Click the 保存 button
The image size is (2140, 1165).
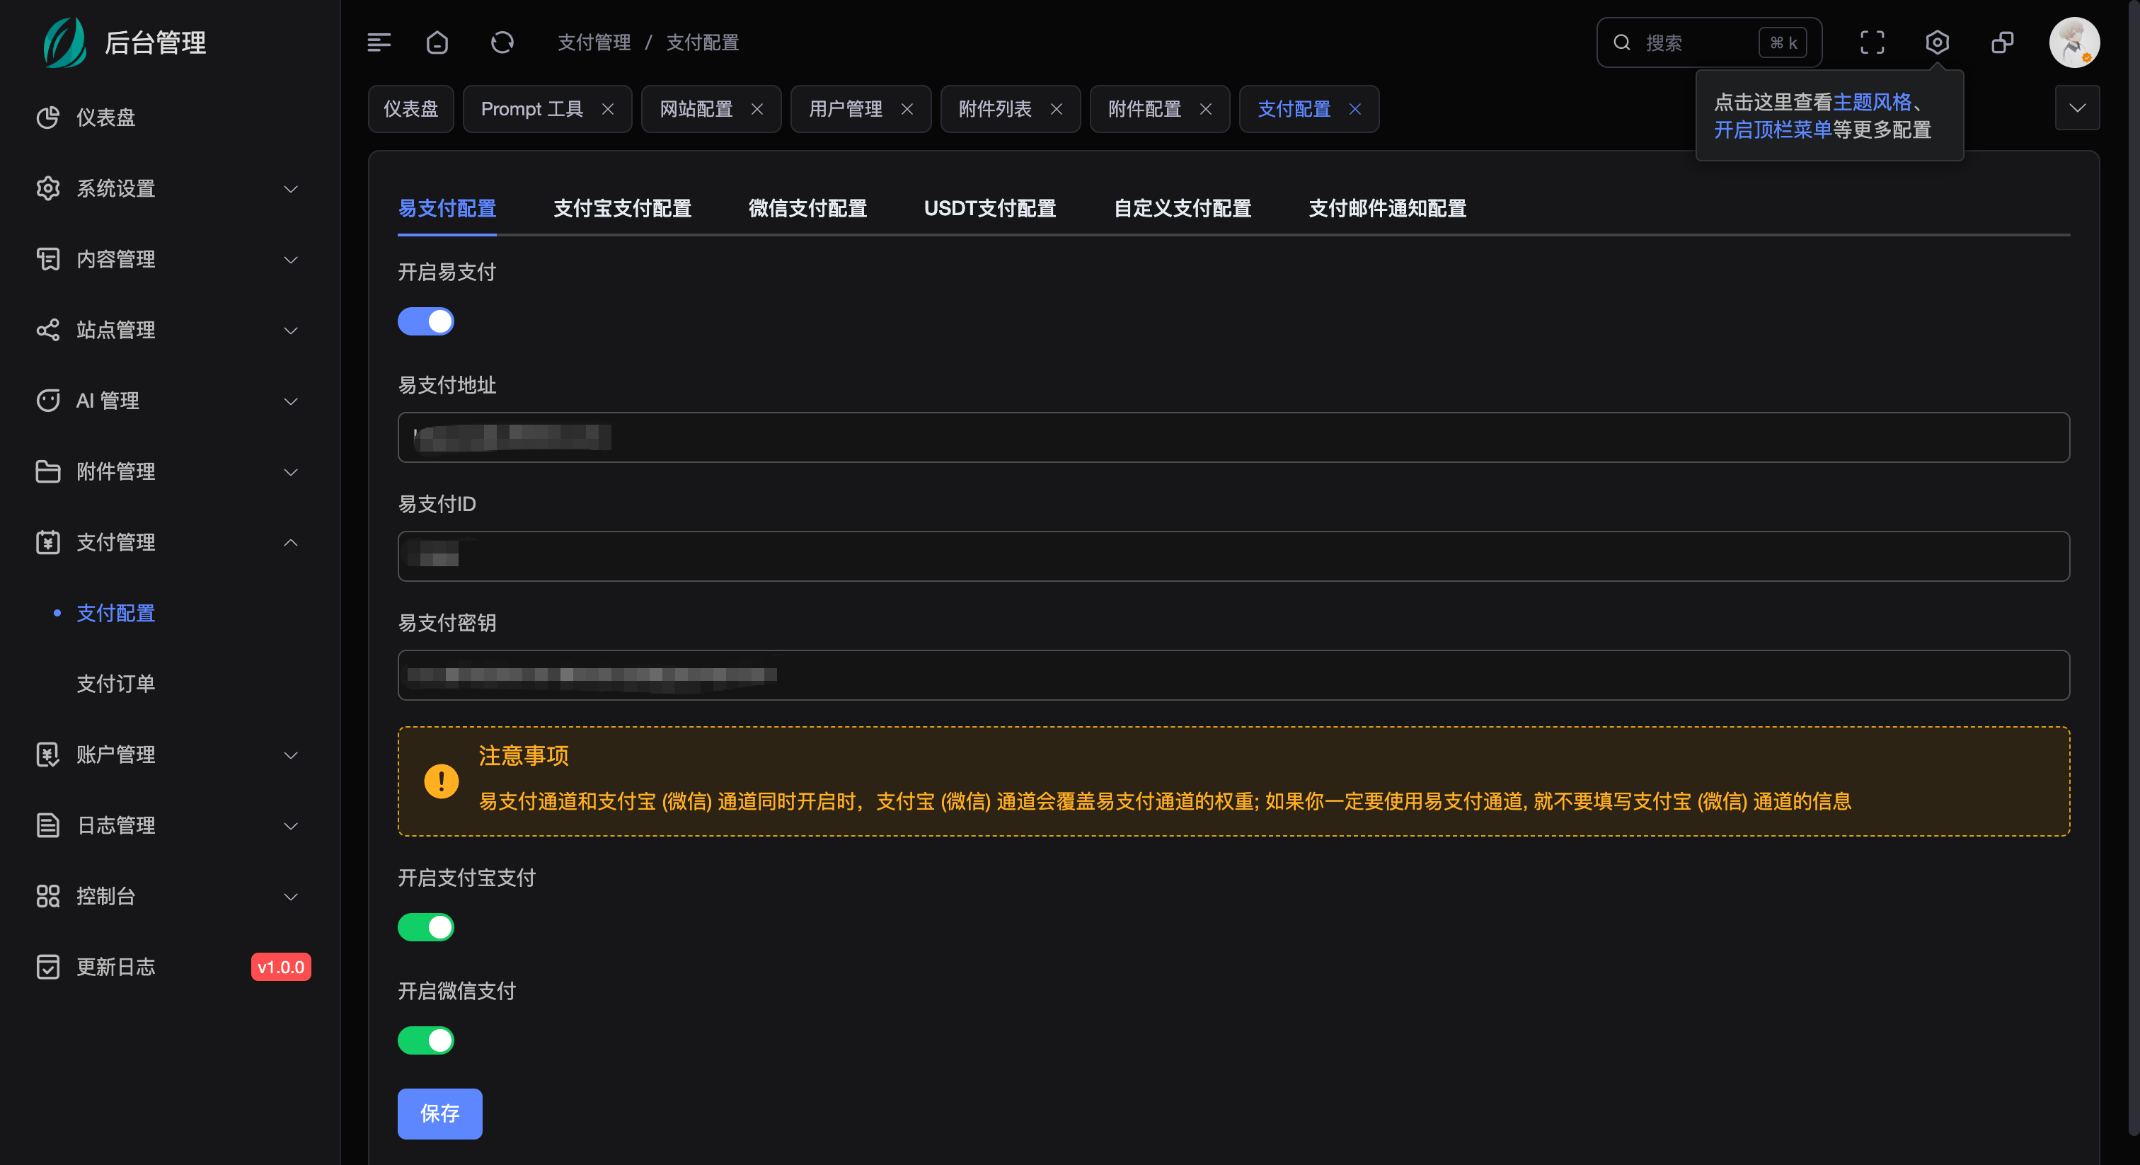pos(439,1113)
